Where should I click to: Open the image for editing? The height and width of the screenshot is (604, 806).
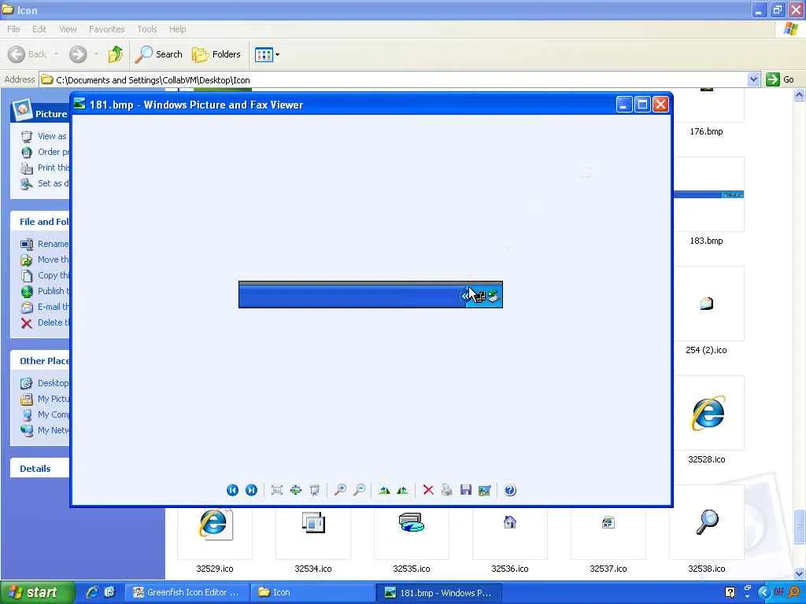[x=485, y=490]
